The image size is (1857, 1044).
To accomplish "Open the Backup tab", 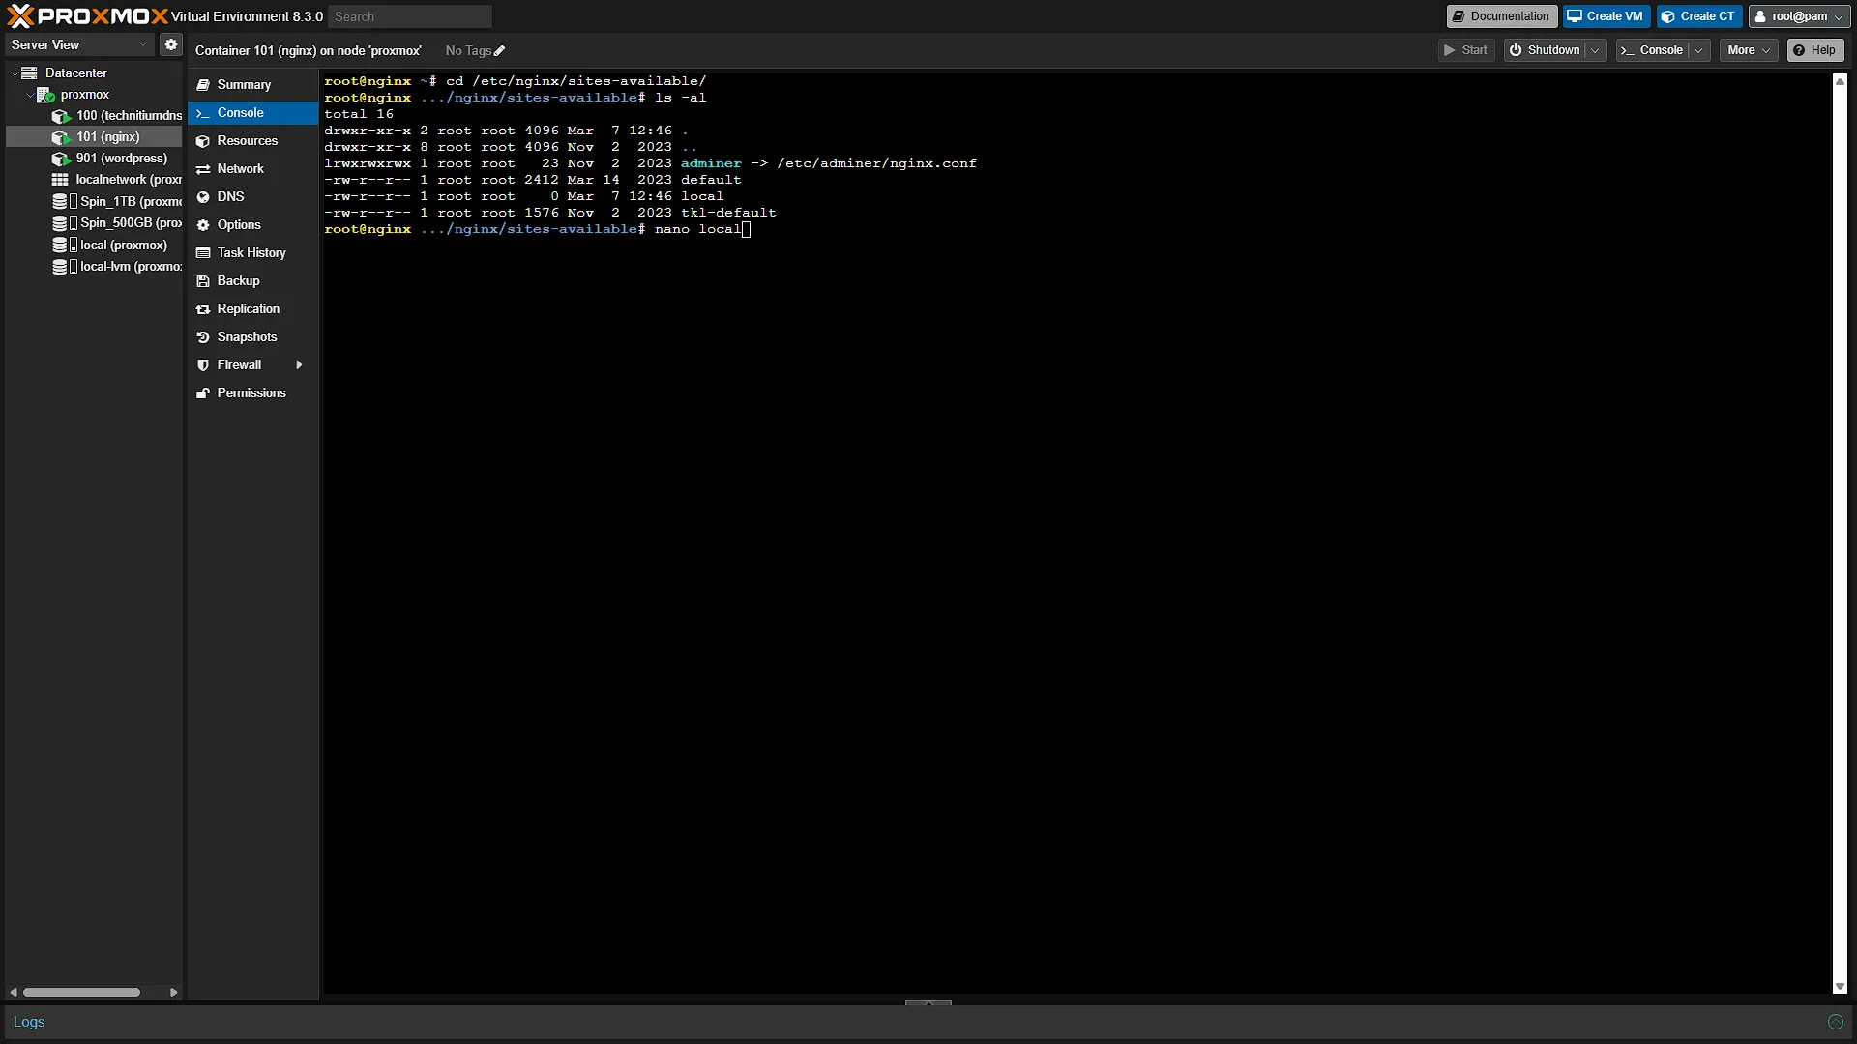I will [x=253, y=281].
